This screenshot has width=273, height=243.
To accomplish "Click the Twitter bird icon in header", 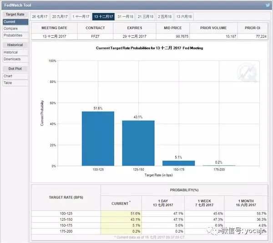I will pyautogui.click(x=268, y=5).
